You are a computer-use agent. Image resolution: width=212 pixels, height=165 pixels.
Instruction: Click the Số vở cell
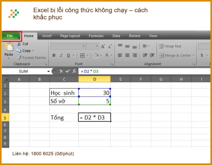tap(64, 101)
